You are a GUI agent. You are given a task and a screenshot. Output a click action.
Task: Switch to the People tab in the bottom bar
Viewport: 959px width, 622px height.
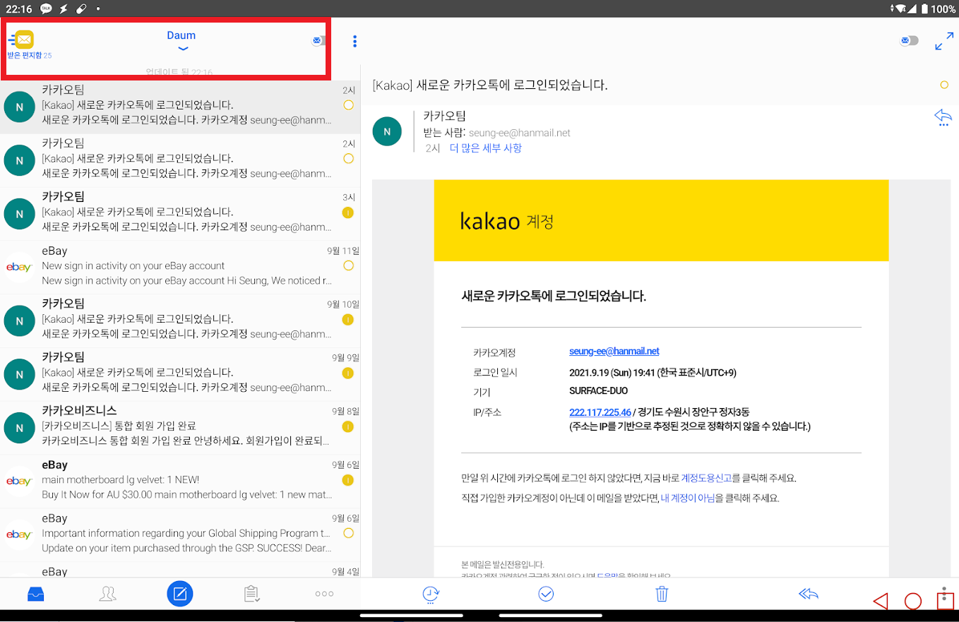[x=107, y=594]
